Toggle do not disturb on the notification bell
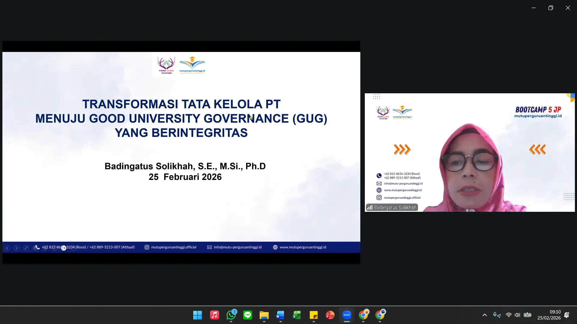This screenshot has height=324, width=577. click(567, 315)
